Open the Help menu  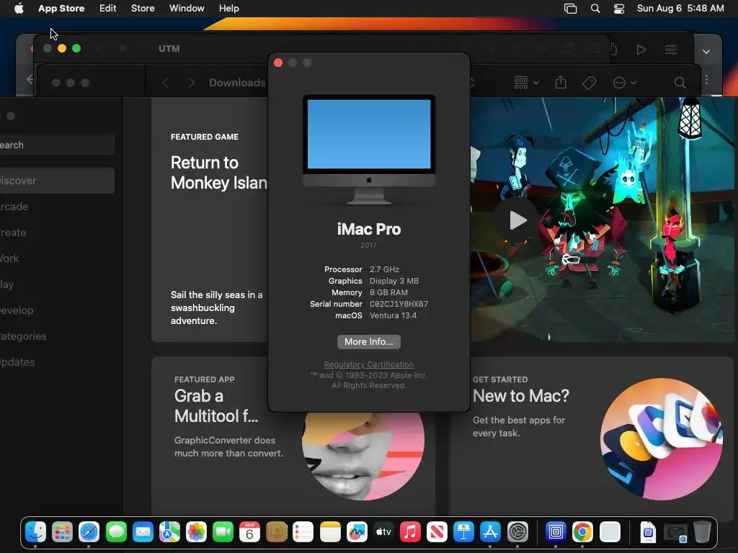228,9
